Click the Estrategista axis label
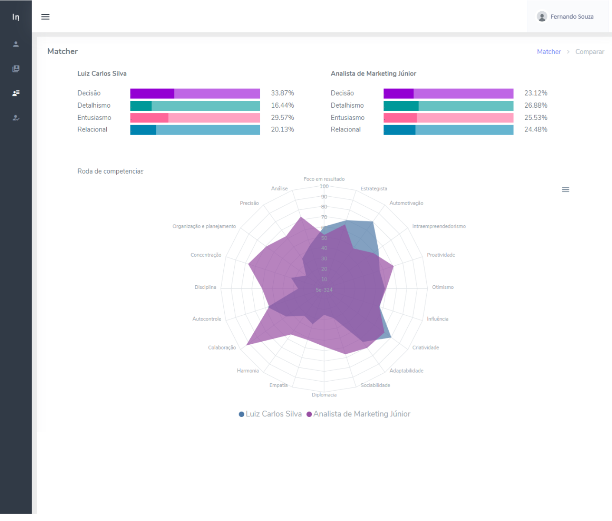This screenshot has width=612, height=521. click(374, 188)
